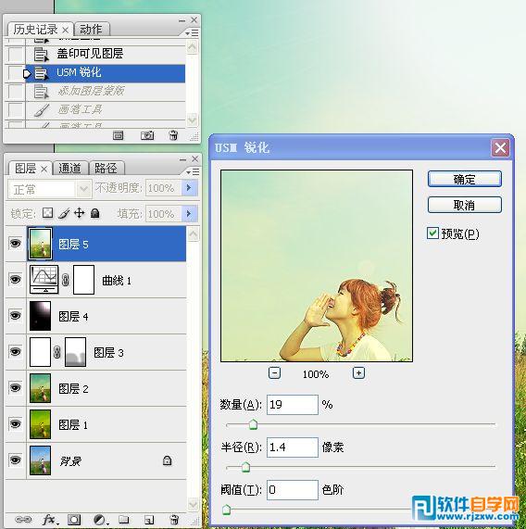Image resolution: width=526 pixels, height=529 pixels.
Task: Click the history state marker on USM 锐化
Action: 27,73
